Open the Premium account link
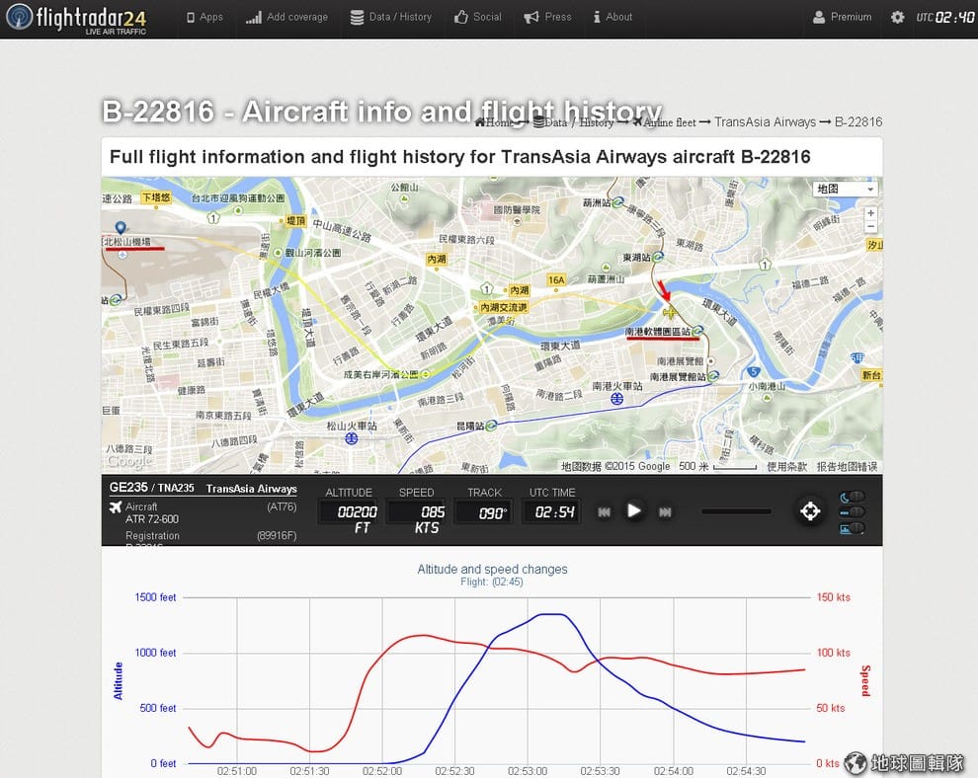978x778 pixels. point(842,18)
